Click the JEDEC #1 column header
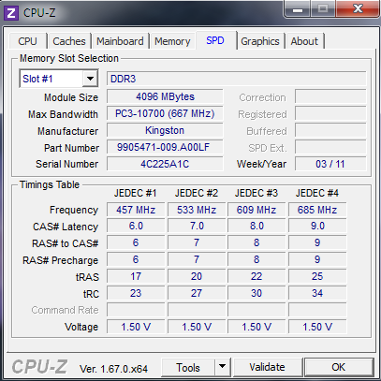381x381 pixels. 135,193
